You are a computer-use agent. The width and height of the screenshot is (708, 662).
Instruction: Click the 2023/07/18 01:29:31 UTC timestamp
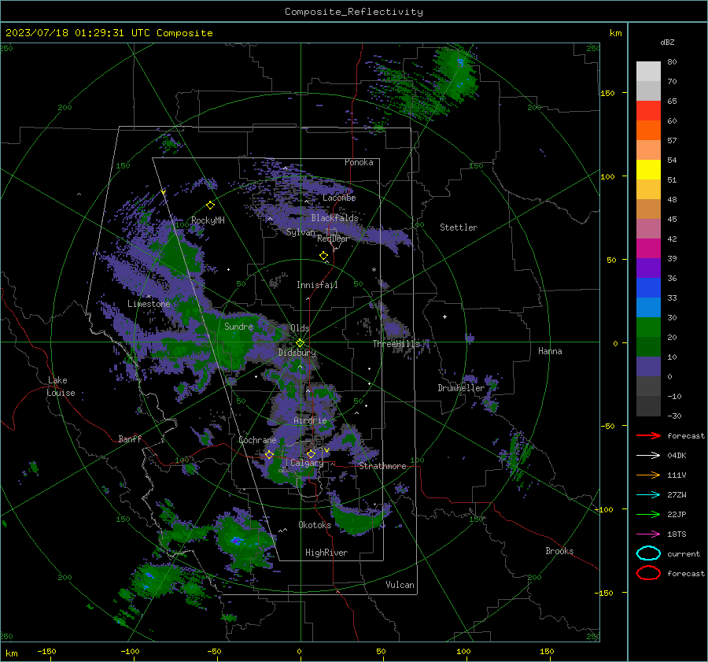click(109, 33)
